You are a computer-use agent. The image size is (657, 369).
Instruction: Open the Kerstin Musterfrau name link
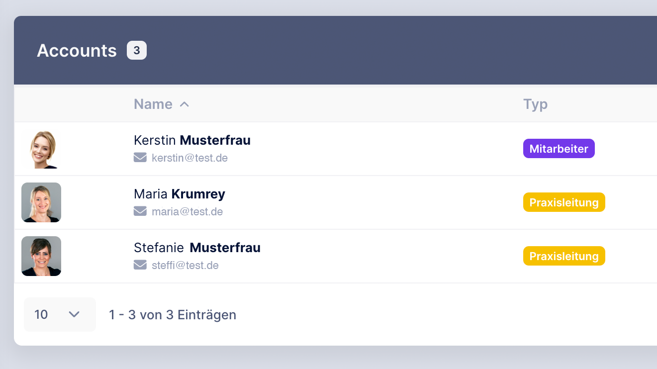[x=192, y=140]
